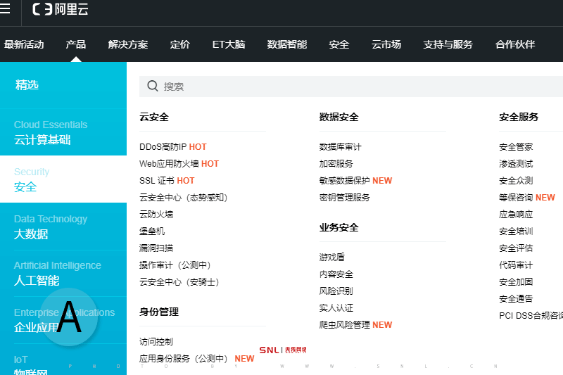Go to the 游戏盾 product page
Screen dimensions: 563x375
pyautogui.click(x=331, y=258)
